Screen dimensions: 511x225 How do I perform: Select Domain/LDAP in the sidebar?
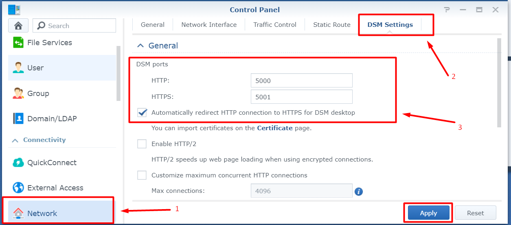62,118
